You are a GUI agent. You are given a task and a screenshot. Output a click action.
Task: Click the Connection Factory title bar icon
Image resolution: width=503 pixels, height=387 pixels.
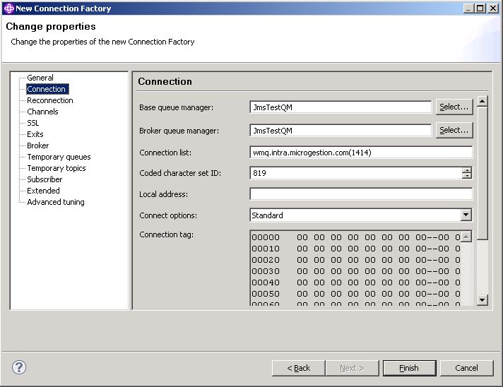pyautogui.click(x=8, y=8)
